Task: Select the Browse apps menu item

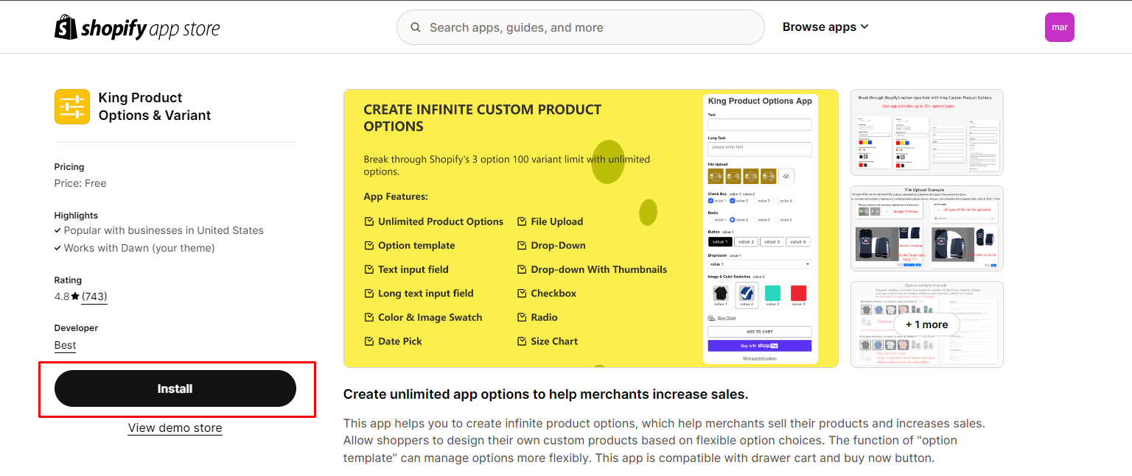Action: pyautogui.click(x=820, y=26)
